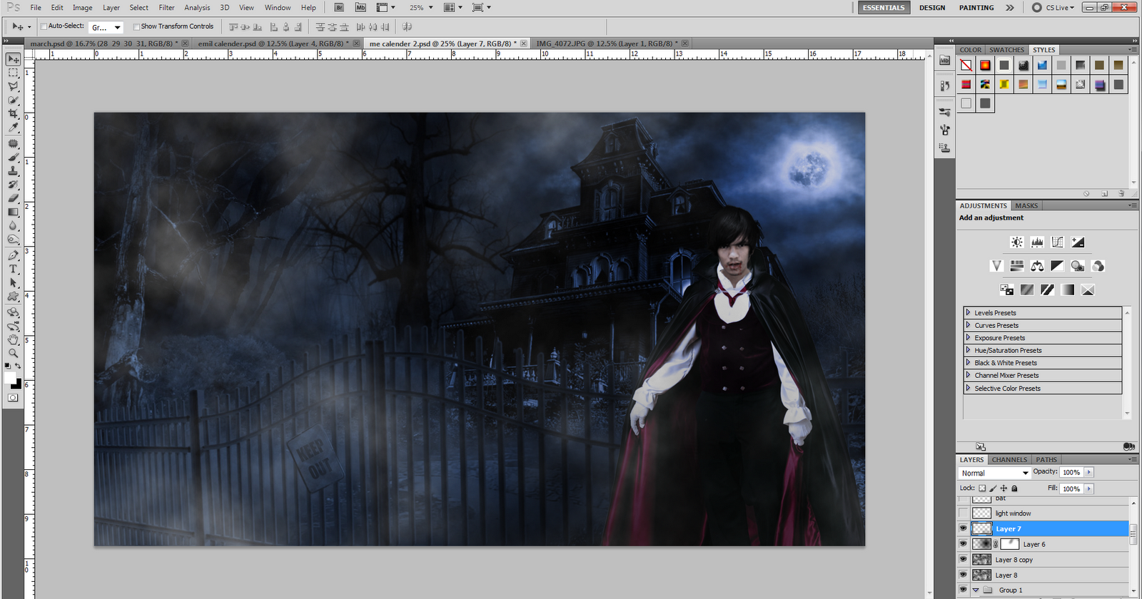Viewport: 1142px width, 599px height.
Task: Hide Layer 8 visibility eye
Action: (963, 575)
